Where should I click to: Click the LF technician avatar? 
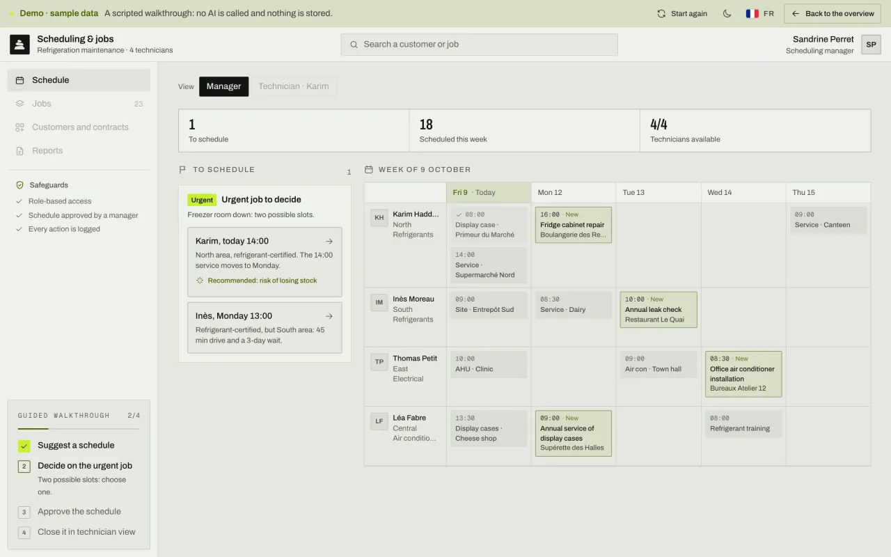tap(379, 421)
